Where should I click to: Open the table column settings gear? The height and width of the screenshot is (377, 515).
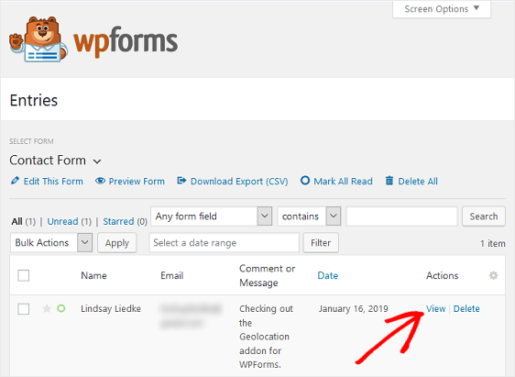click(493, 275)
